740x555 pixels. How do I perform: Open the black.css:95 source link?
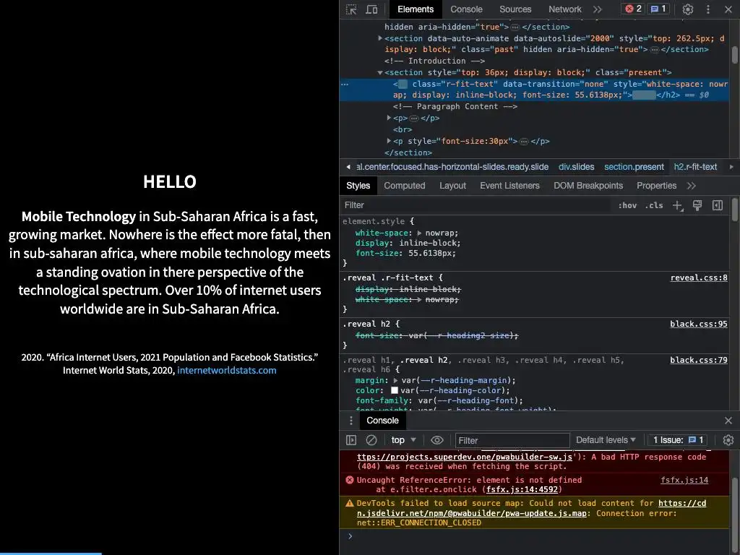tap(699, 324)
